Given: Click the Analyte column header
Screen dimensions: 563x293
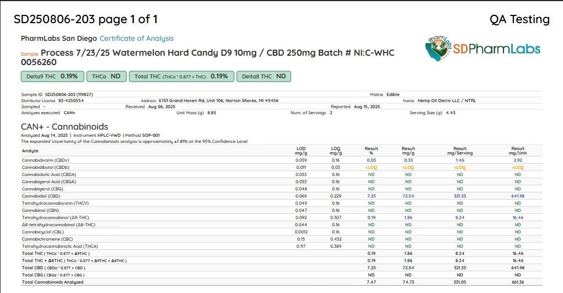Looking at the screenshot, I should 30,151.
